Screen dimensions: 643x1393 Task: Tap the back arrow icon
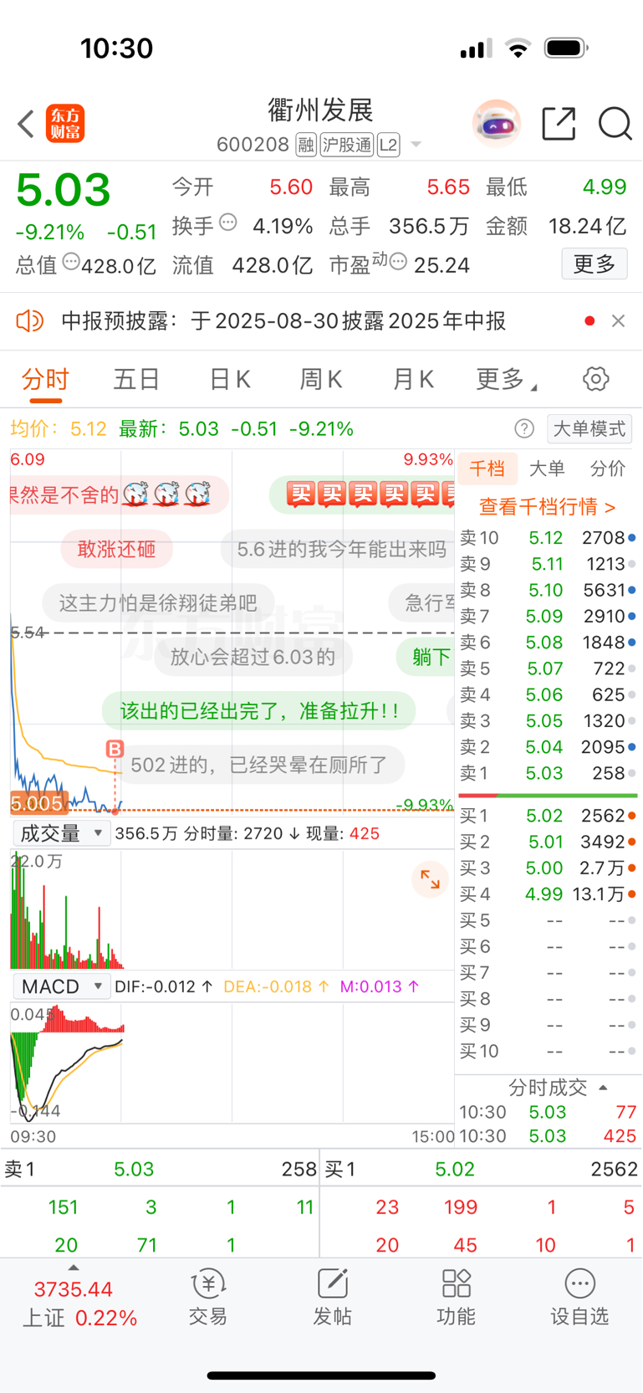click(25, 124)
